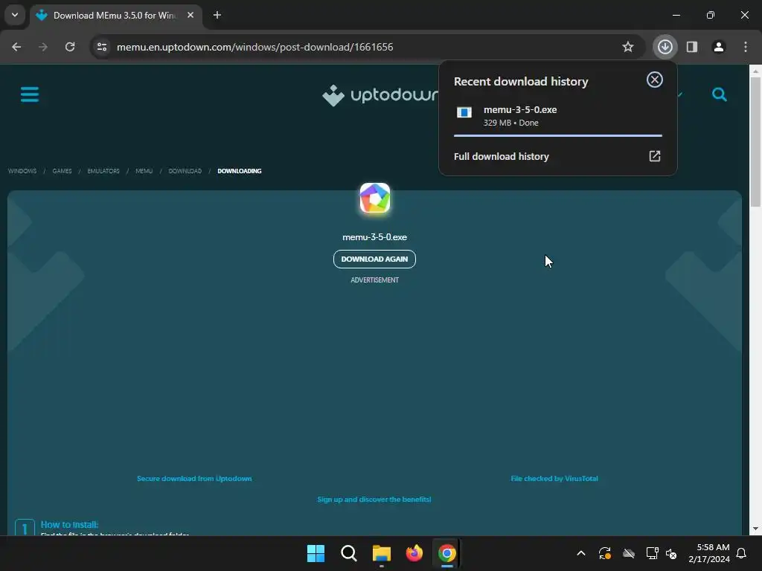Go to the EMULATORS breadcrumb
The image size is (762, 571).
(103, 171)
